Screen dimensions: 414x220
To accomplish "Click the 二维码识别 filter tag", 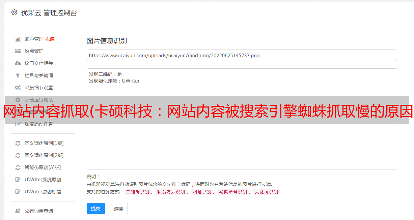I will point(138,192).
